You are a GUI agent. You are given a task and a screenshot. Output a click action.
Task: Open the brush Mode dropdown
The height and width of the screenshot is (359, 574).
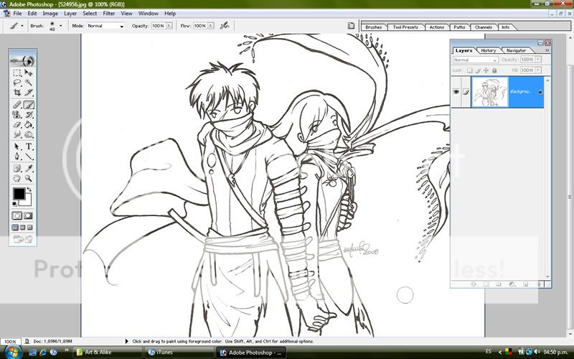coord(106,26)
